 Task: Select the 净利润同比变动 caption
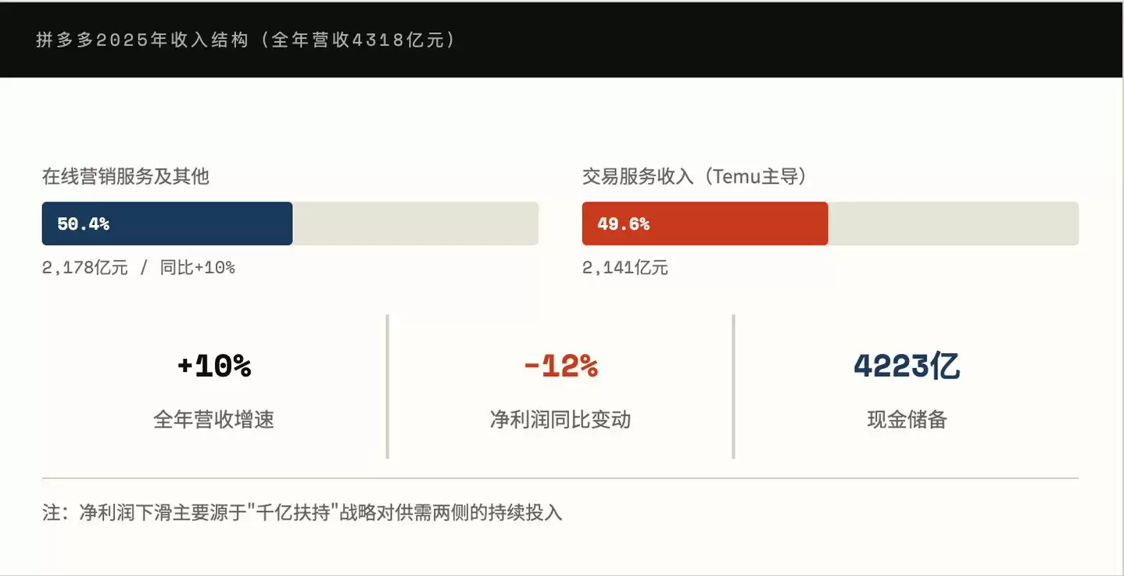click(560, 420)
